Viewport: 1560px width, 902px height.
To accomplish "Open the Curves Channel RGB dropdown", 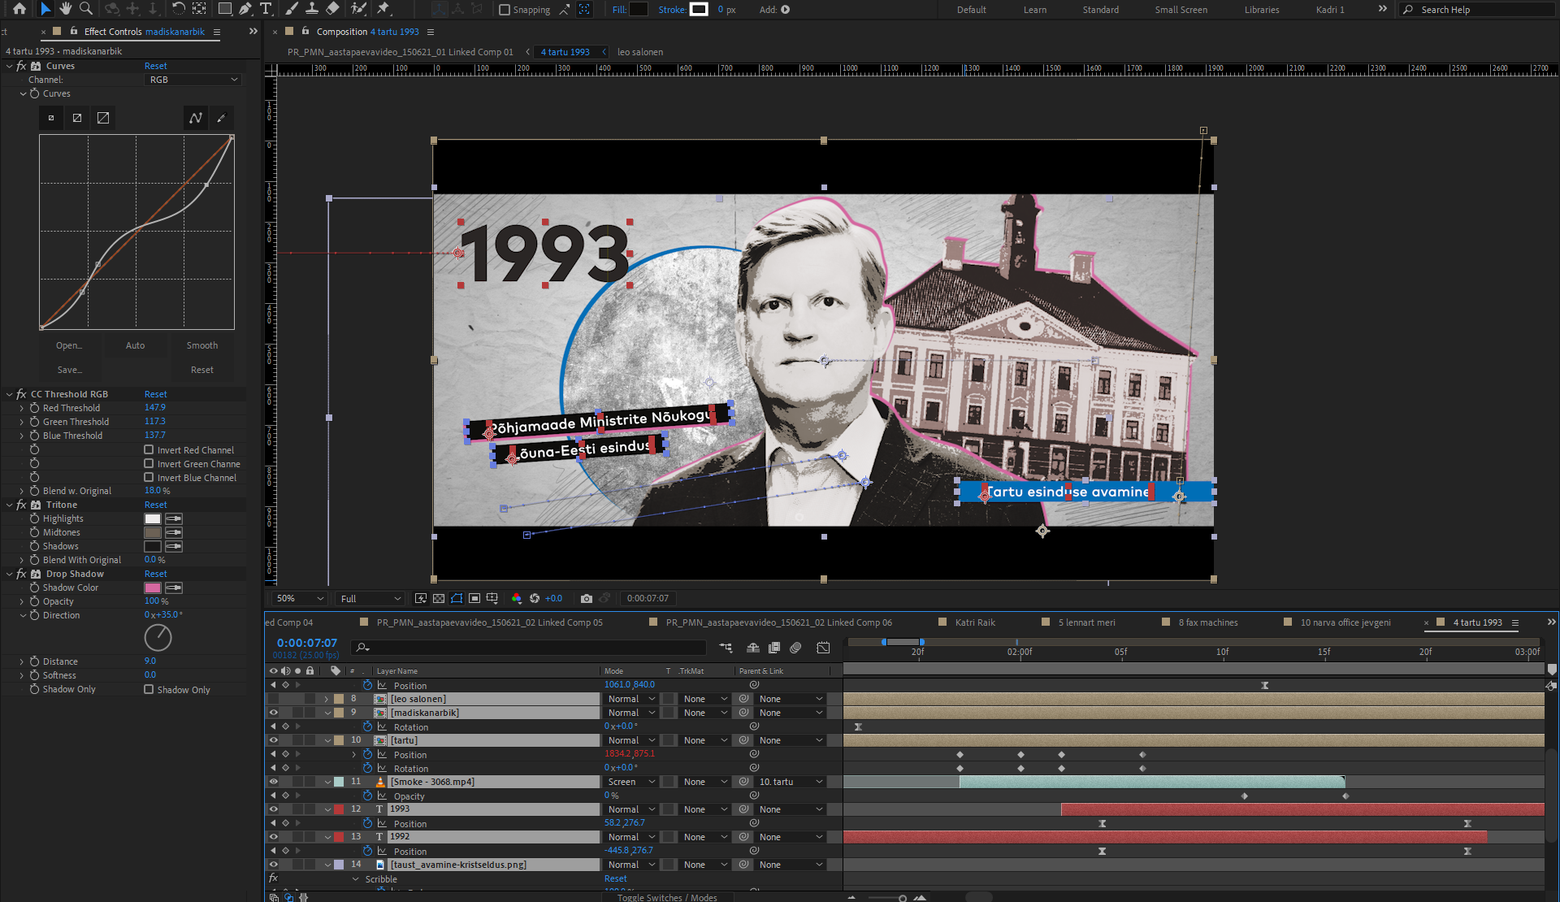I will point(193,80).
